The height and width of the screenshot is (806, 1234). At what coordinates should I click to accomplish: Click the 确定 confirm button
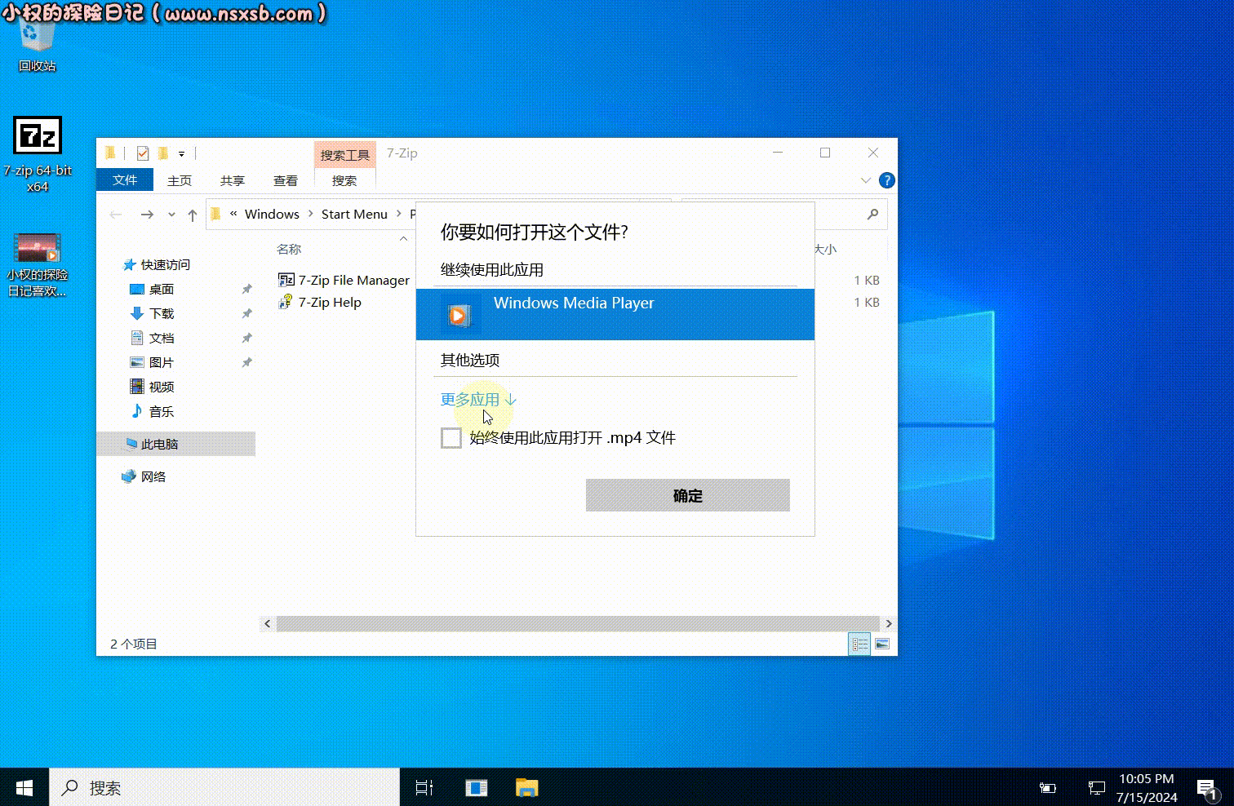pyautogui.click(x=688, y=495)
